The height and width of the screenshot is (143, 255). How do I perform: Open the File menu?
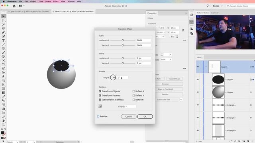click(20, 2)
